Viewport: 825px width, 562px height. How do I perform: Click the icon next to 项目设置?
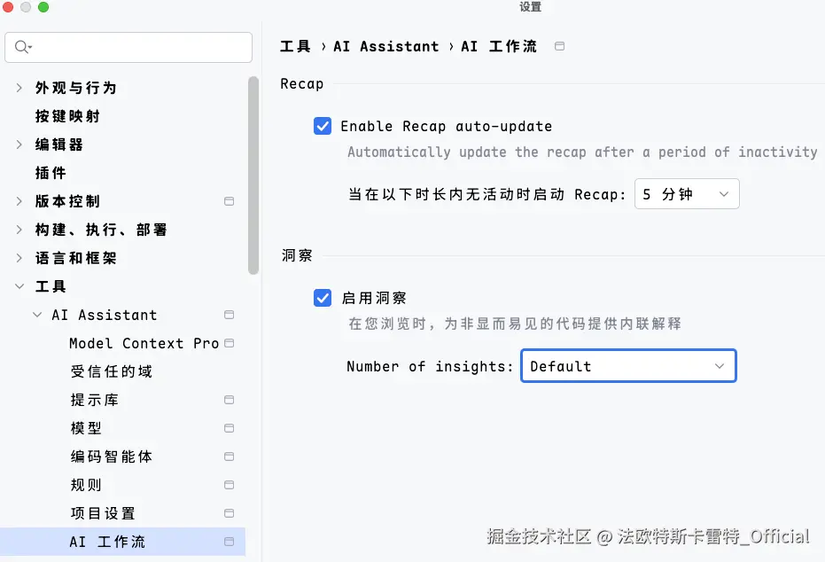tap(229, 513)
